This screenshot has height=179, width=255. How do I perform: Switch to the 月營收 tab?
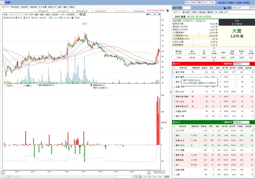coord(72,7)
